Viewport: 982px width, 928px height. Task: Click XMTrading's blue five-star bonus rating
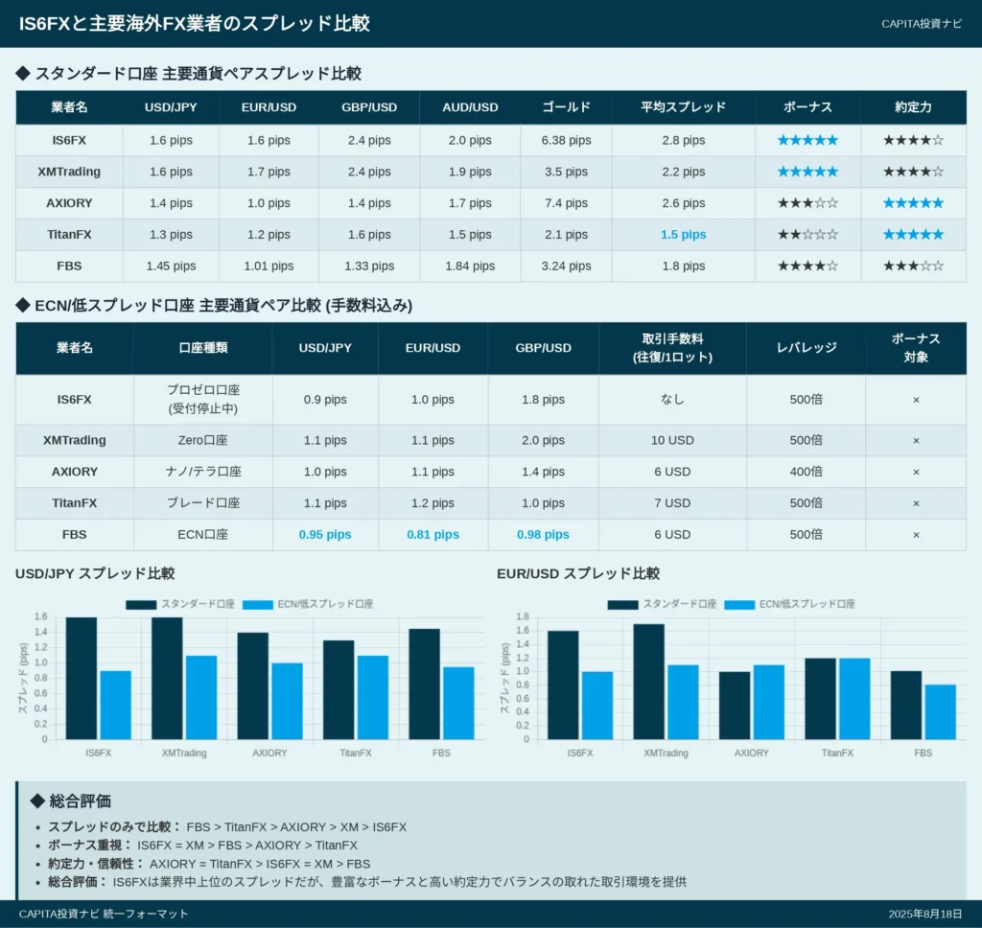[x=807, y=172]
